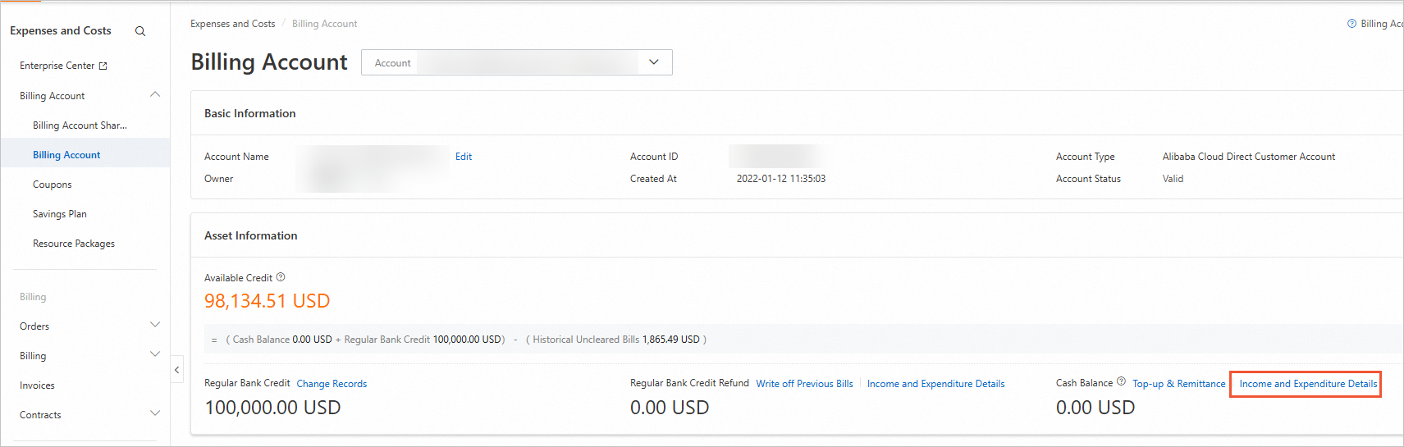The image size is (1404, 447).
Task: Open Change Records for Regular Bank Credit
Action: pyautogui.click(x=332, y=384)
